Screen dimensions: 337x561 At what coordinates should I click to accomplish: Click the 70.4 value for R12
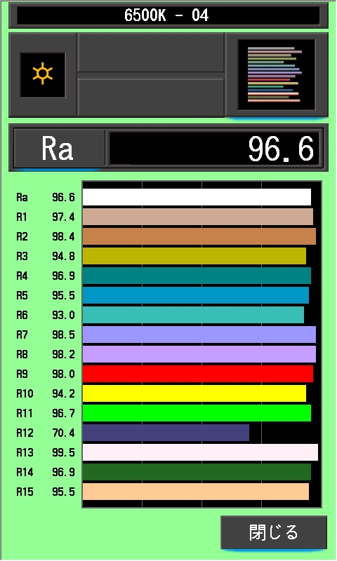(x=63, y=433)
